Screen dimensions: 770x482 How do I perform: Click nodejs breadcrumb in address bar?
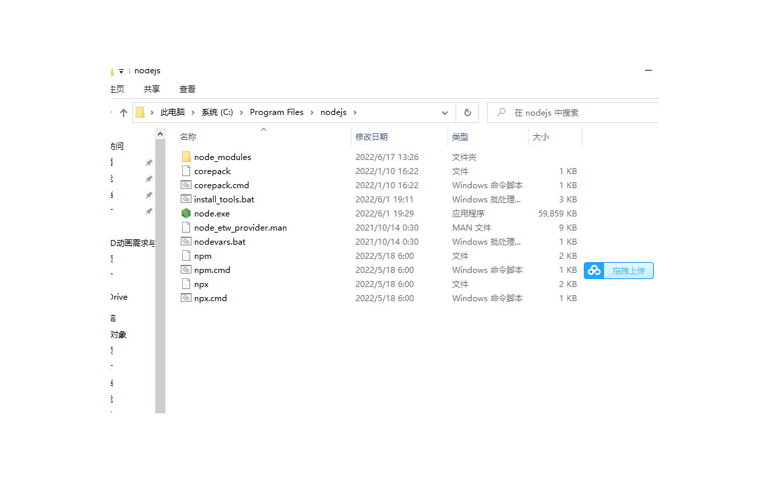pos(333,112)
